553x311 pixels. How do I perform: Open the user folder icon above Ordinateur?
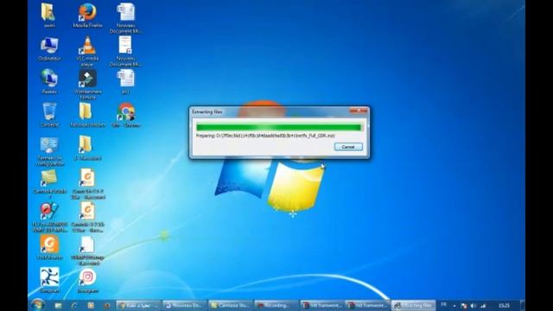[x=48, y=16]
